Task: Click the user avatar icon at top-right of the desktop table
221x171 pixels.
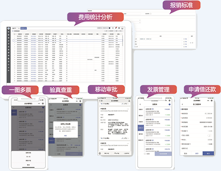Action: click(122, 28)
